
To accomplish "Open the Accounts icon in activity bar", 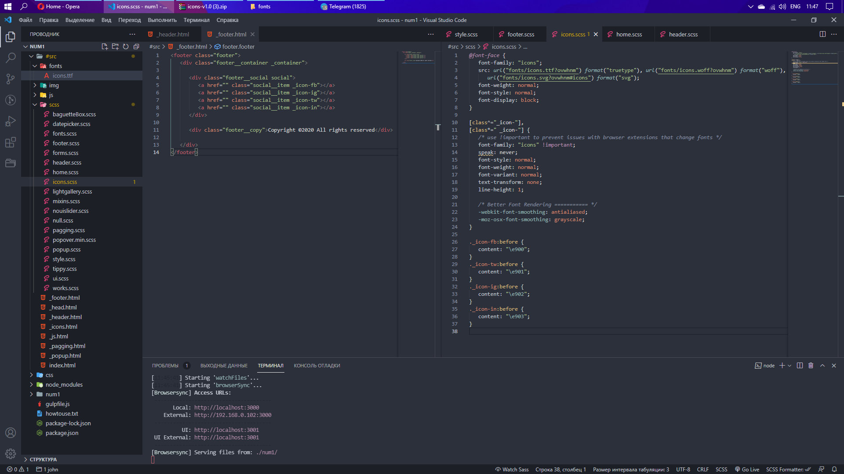I will (x=11, y=433).
